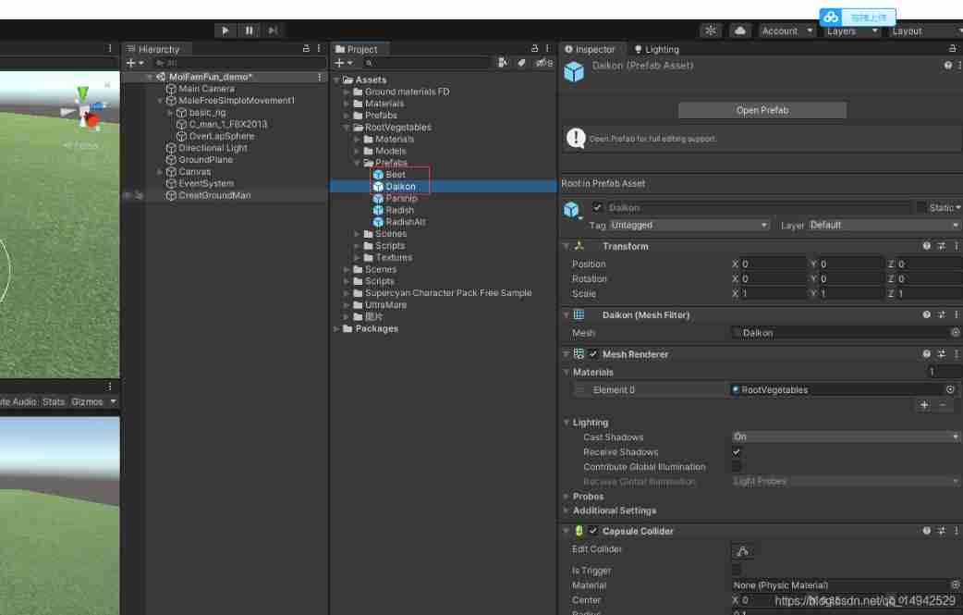963x615 pixels.
Task: Click the Element 0 material picker circle
Action: [x=950, y=389]
